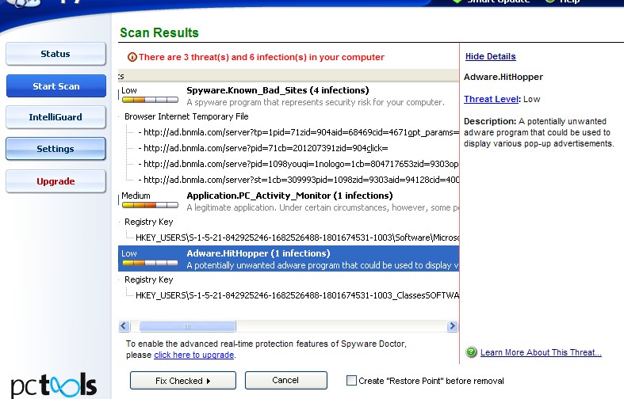This screenshot has height=399, width=624.
Task: Click the threats summary message text
Action: click(x=262, y=57)
